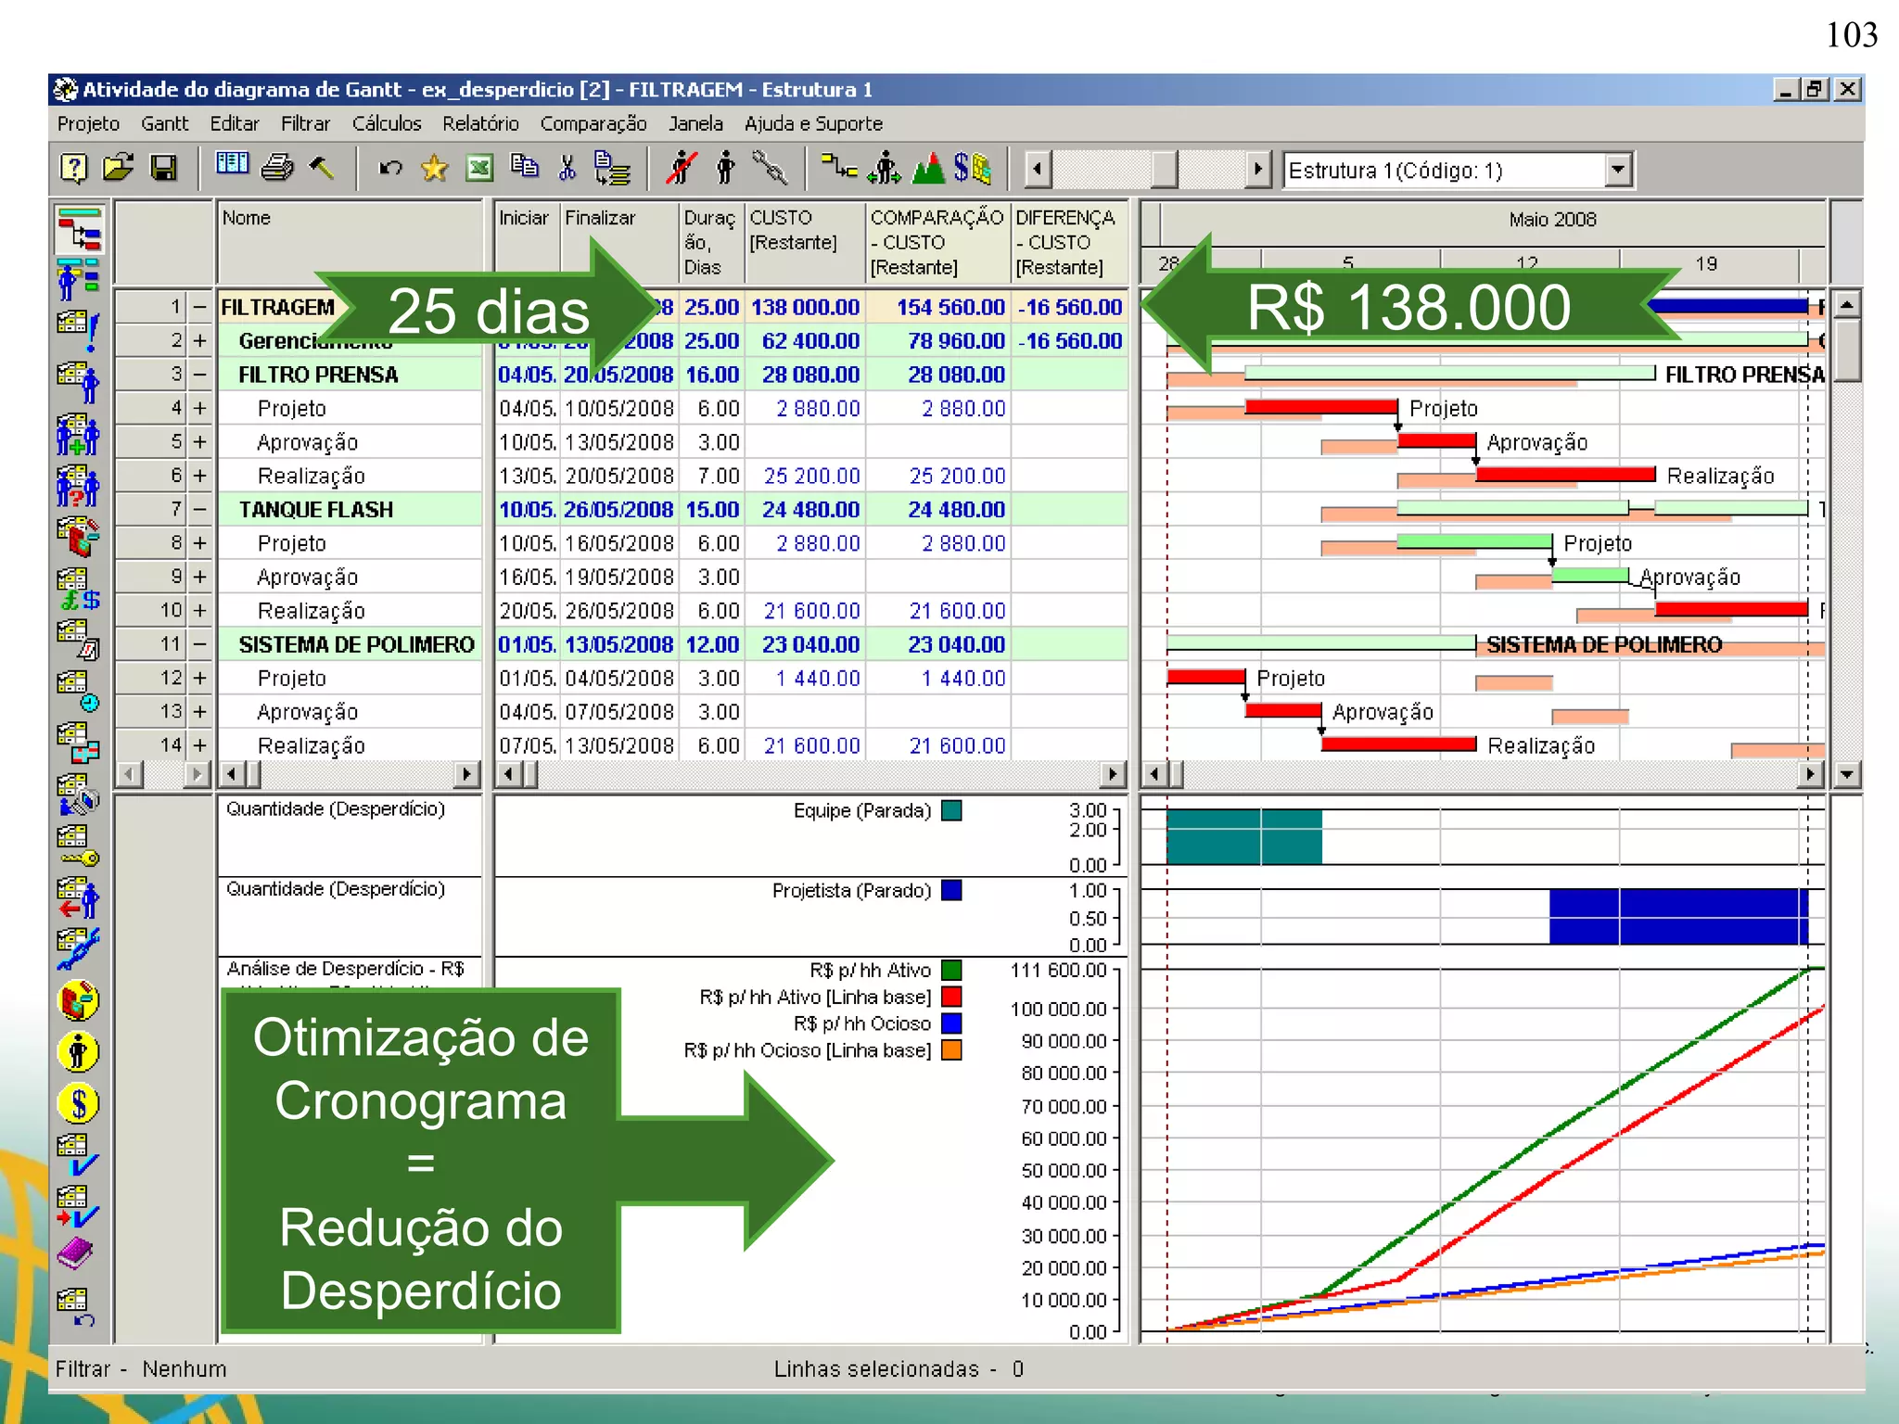
Task: Open the Cálculos menu
Action: point(386,123)
